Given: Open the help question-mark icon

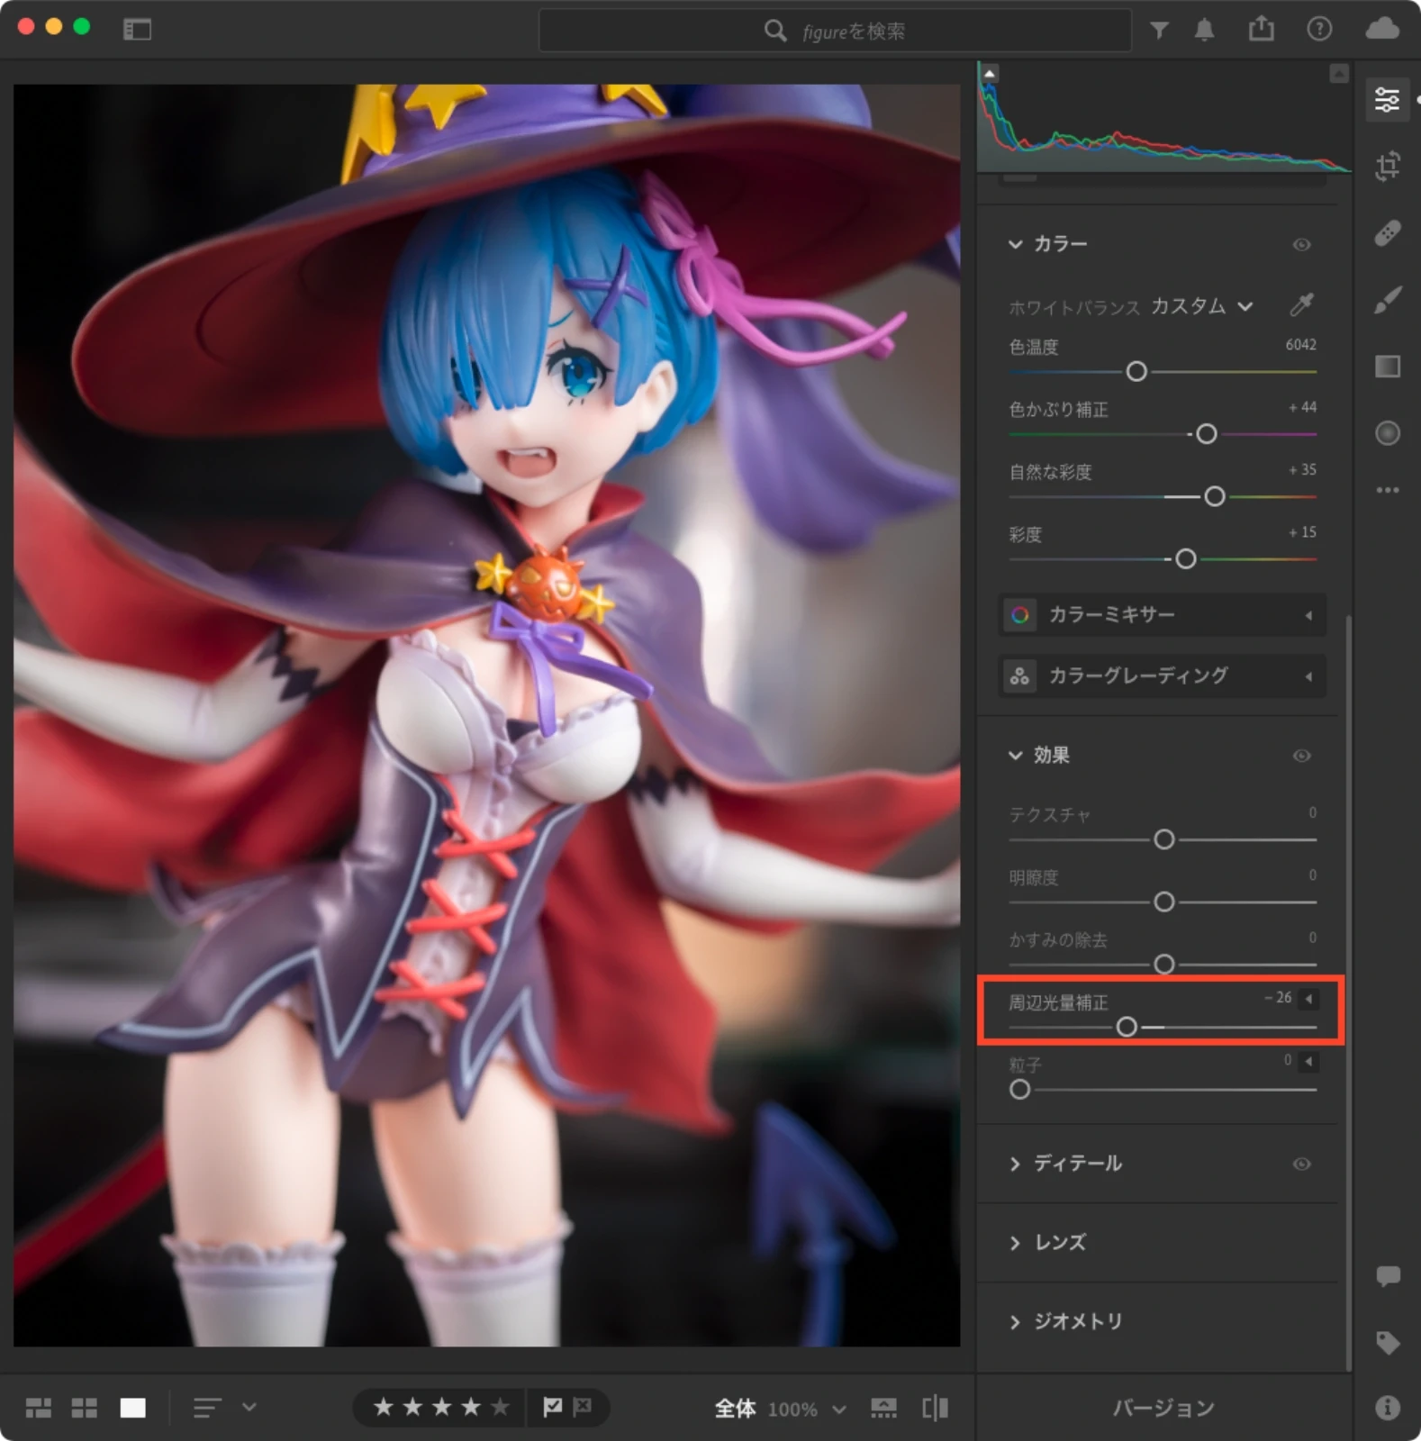Looking at the screenshot, I should click(1319, 30).
